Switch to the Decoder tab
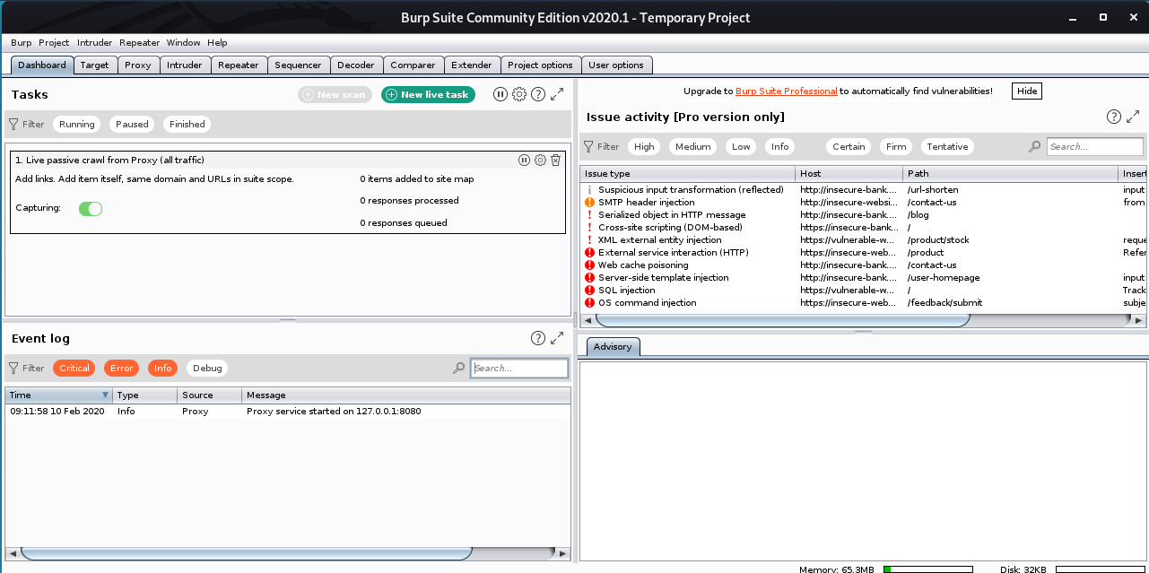Image resolution: width=1149 pixels, height=573 pixels. [x=356, y=65]
